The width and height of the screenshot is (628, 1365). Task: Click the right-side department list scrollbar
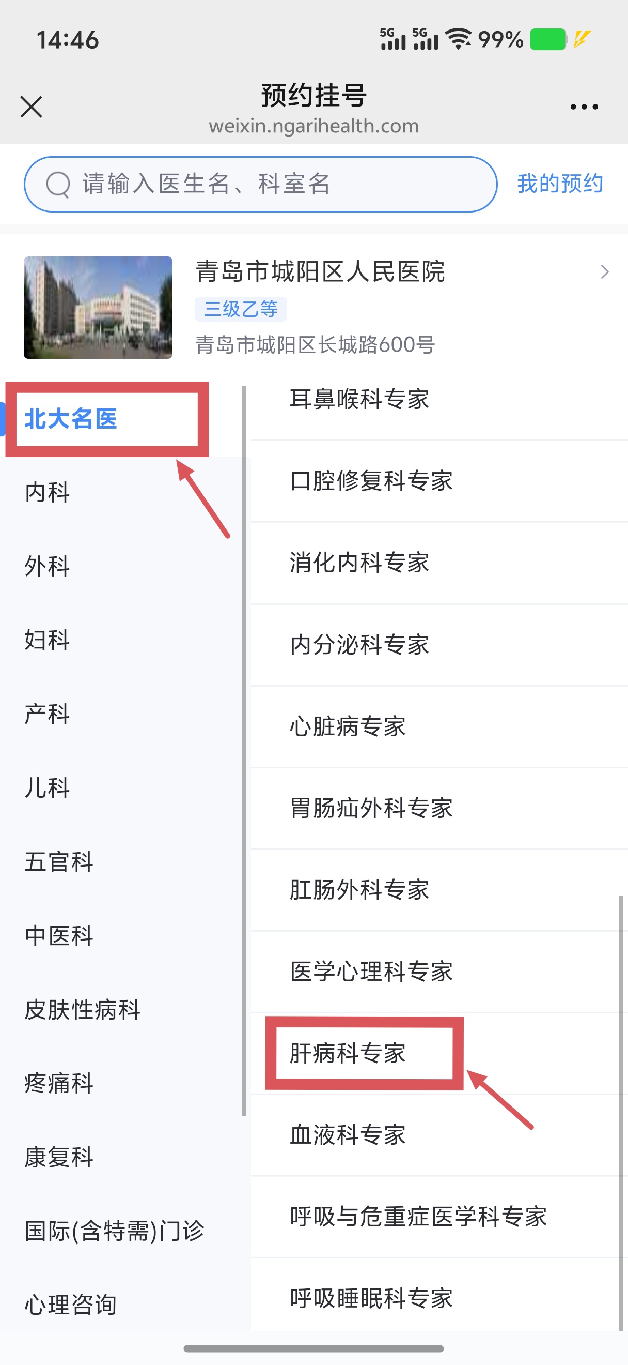tap(621, 1113)
